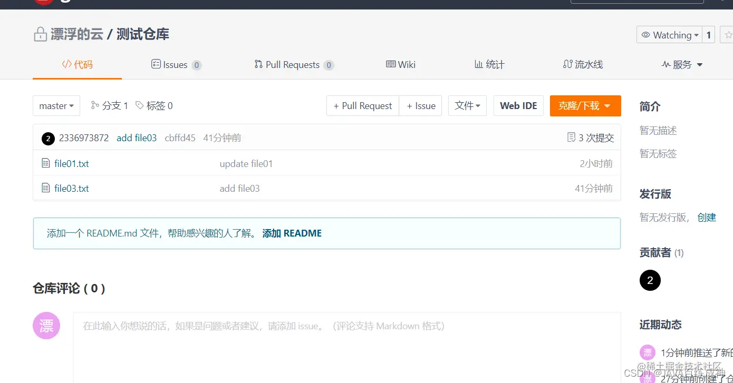
Task: Open the Issues tab
Action: [176, 65]
